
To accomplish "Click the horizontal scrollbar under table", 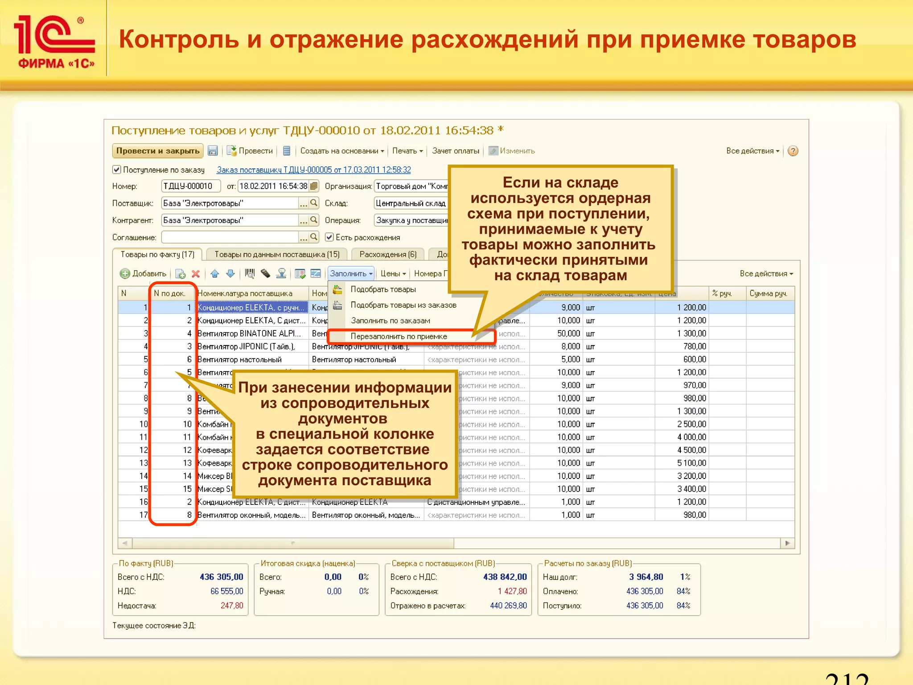I will pyautogui.click(x=293, y=543).
